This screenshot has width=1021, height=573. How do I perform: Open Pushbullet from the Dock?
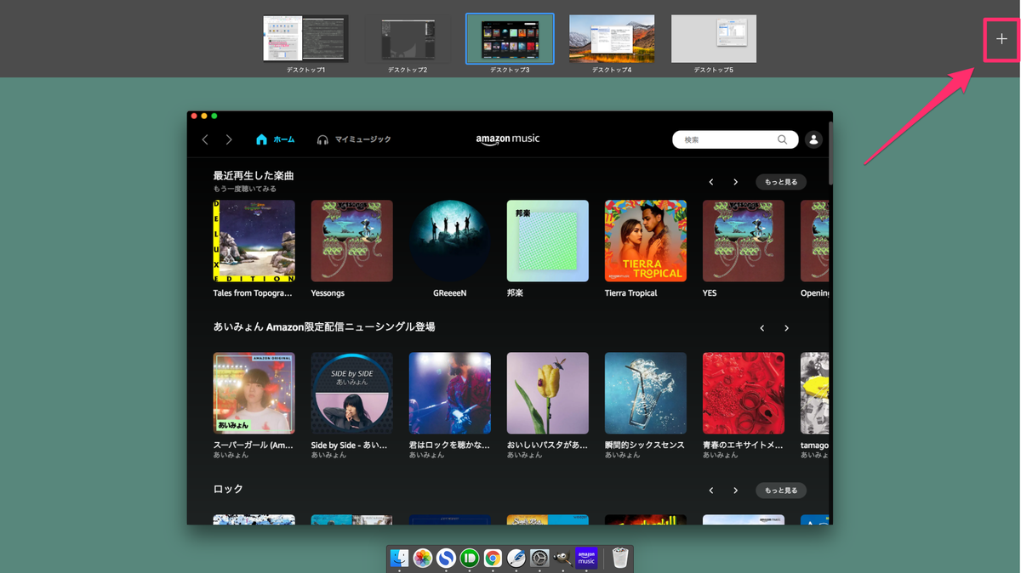pos(470,559)
